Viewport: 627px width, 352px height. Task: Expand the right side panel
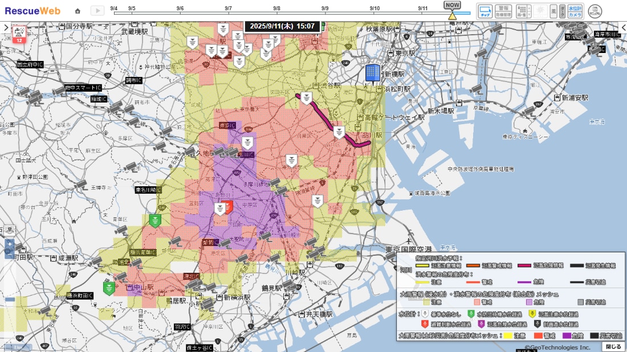[x=623, y=27]
